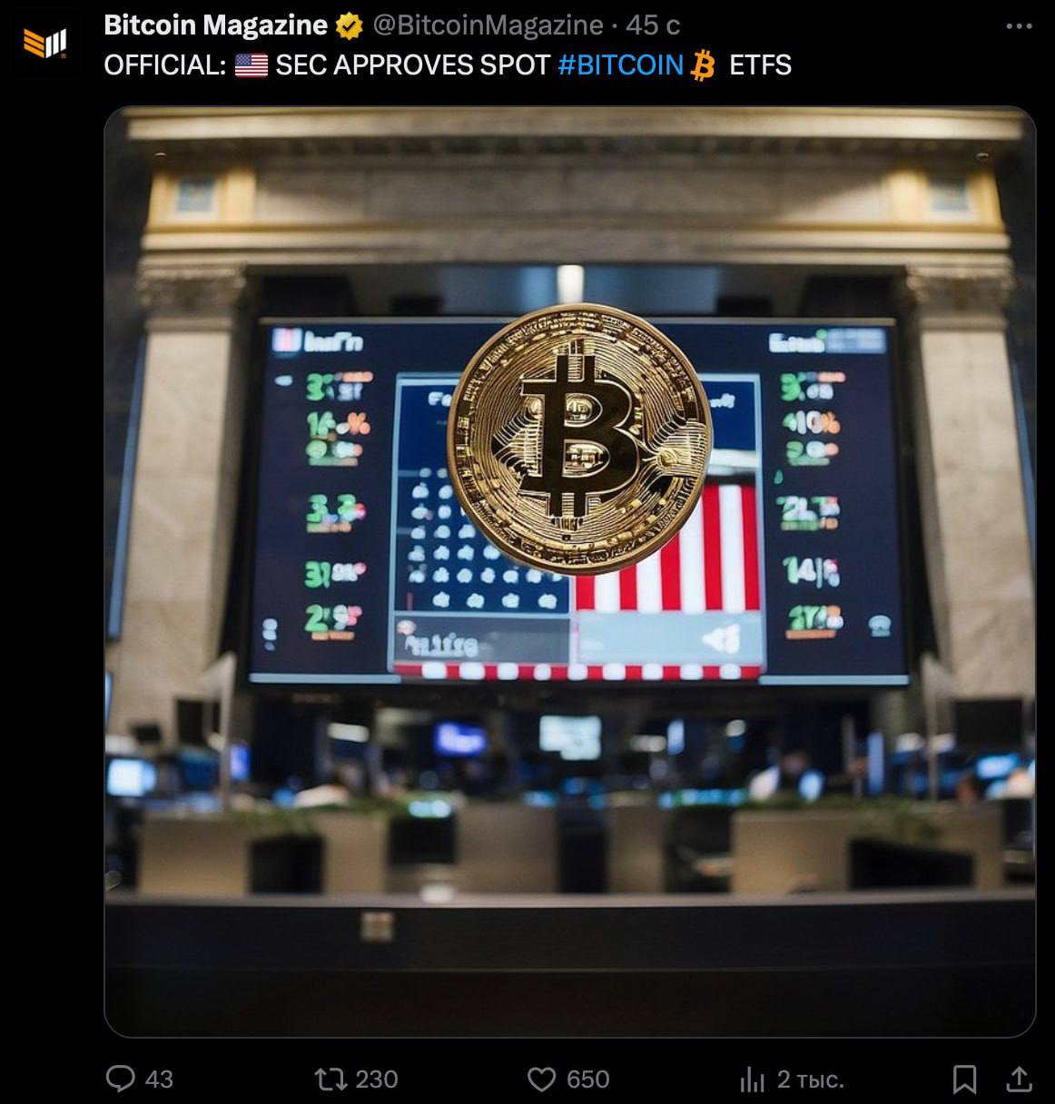Open the #BITCOIN hashtag
This screenshot has width=1055, height=1104.
[x=620, y=65]
